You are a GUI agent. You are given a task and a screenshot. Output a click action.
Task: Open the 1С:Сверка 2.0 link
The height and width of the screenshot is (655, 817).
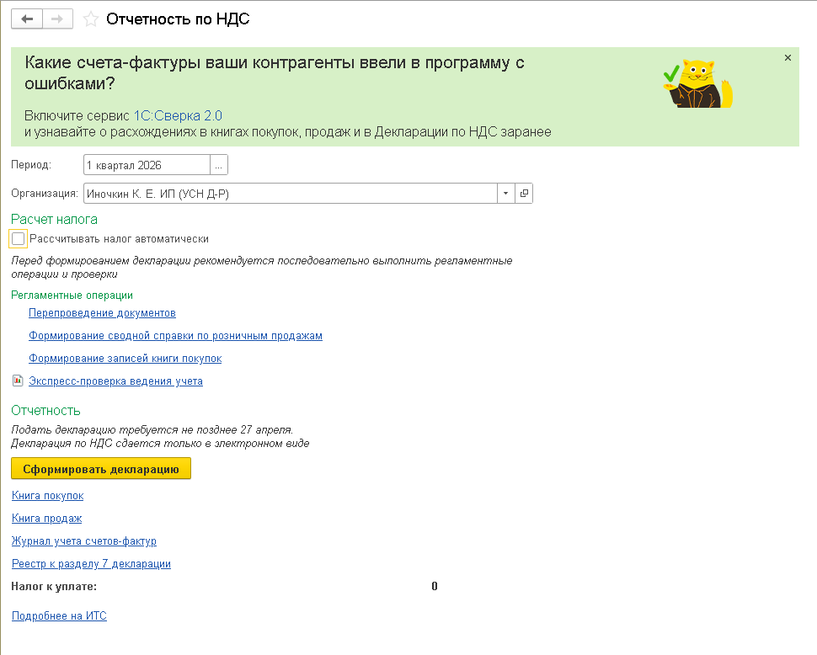pos(178,115)
